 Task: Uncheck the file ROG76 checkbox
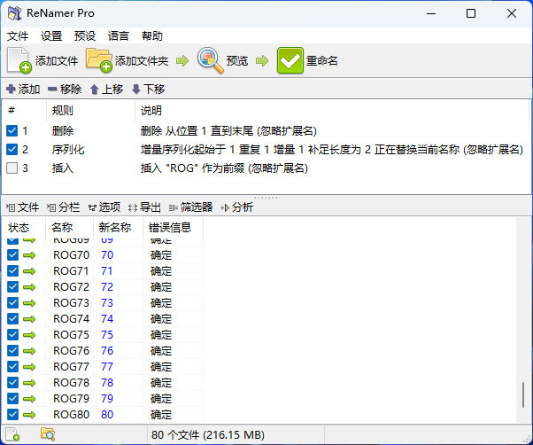tap(13, 350)
